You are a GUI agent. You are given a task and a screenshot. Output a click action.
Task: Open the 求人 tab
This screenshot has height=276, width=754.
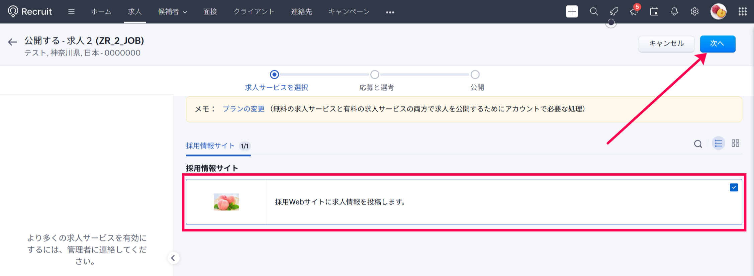[134, 12]
